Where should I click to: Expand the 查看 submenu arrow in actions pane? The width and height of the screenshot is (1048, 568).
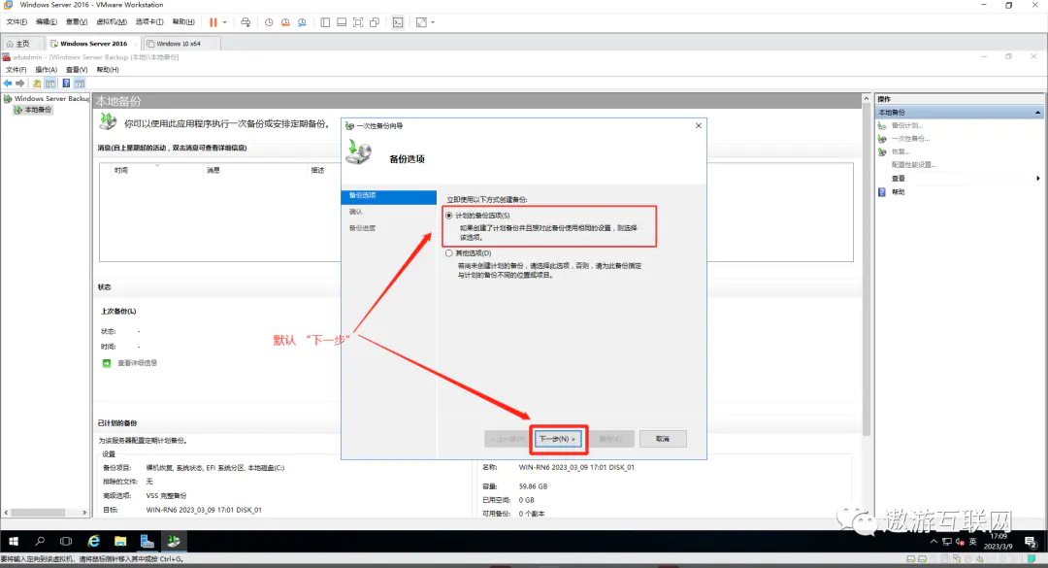[x=1037, y=178]
